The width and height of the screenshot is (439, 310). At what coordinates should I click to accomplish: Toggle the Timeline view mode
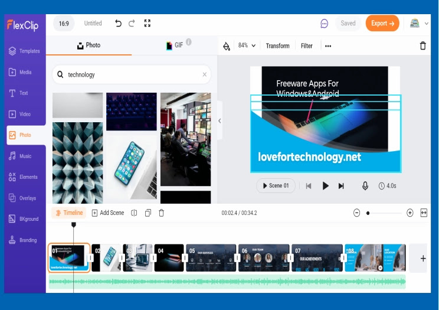pyautogui.click(x=69, y=213)
